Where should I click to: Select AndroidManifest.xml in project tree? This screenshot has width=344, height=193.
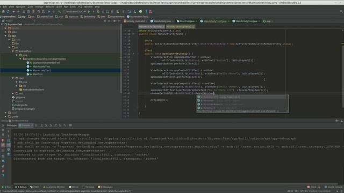[33, 90]
